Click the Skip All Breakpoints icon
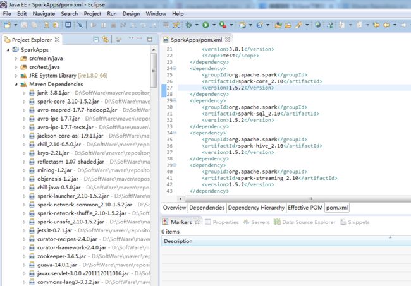Image resolution: width=411 pixels, height=286 pixels. 80,25
